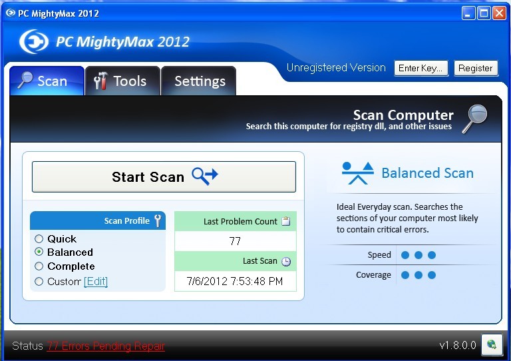Click the last scan date 7/6/2012 7:53:48 PM

[235, 281]
